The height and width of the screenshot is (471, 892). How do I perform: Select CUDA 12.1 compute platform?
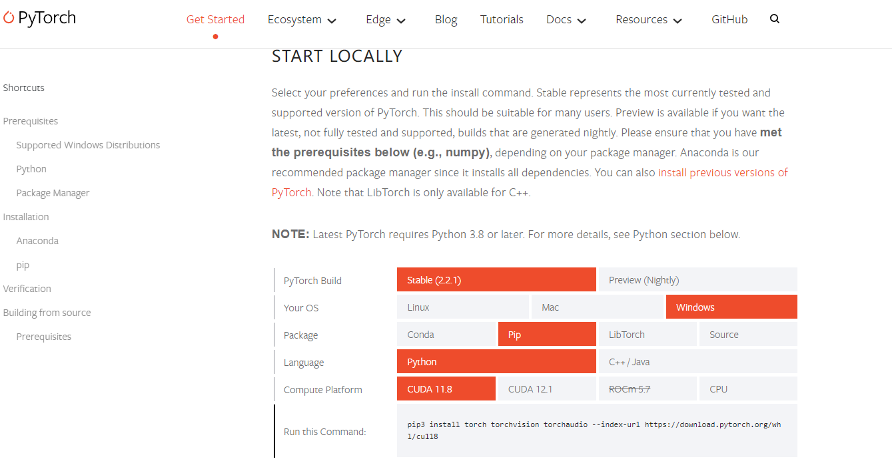click(x=547, y=389)
